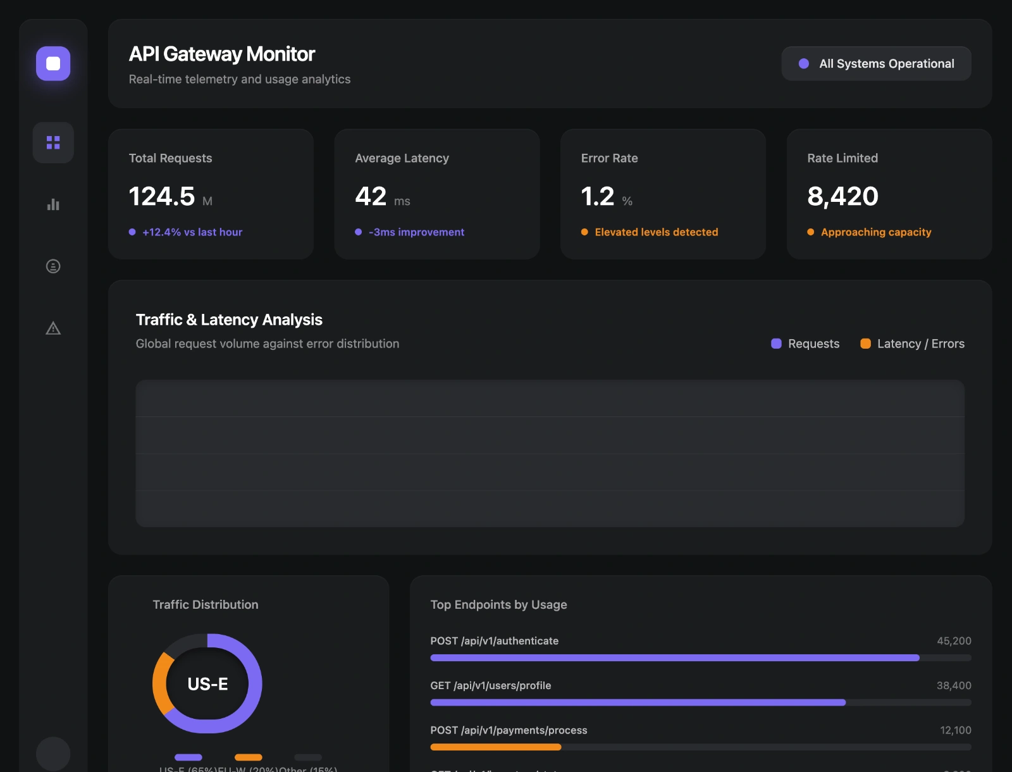Image resolution: width=1012 pixels, height=772 pixels.
Task: Click the +12.4% vs last hour link
Action: 192,232
